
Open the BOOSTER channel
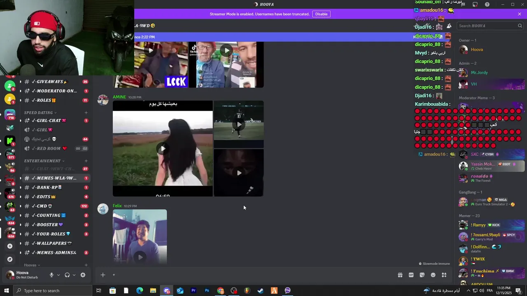pos(56,225)
